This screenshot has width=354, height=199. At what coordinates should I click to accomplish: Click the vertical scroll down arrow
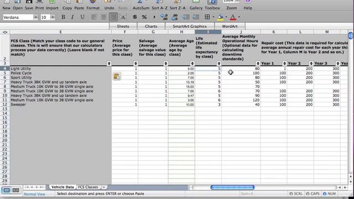[350, 182]
